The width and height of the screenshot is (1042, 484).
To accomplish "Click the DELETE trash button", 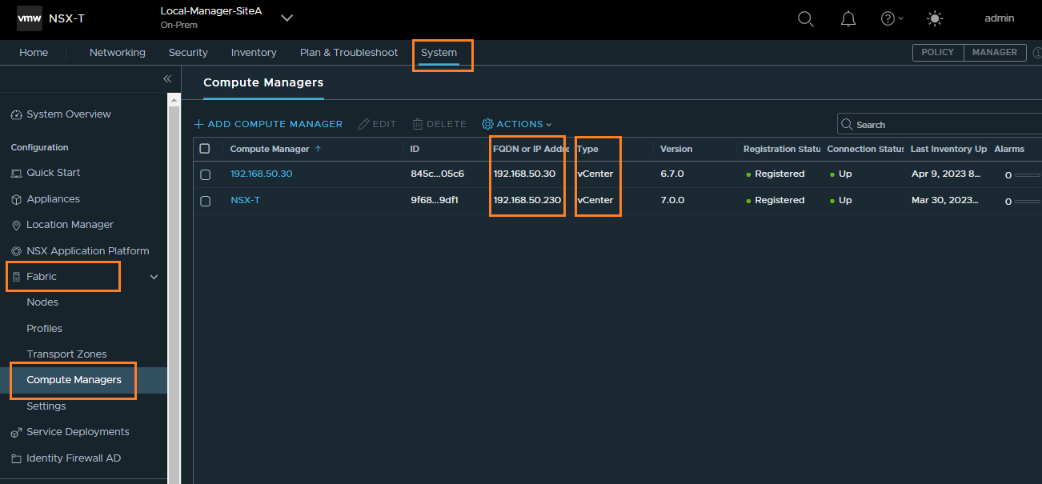I will click(439, 124).
